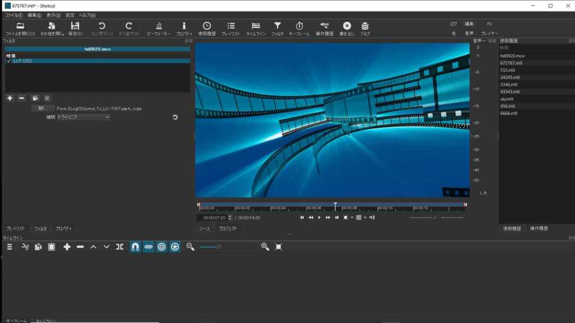Screen dimensions: 575x323
Task: Open the 補間 トライリニア interpolation dropdown
Action: (83, 117)
